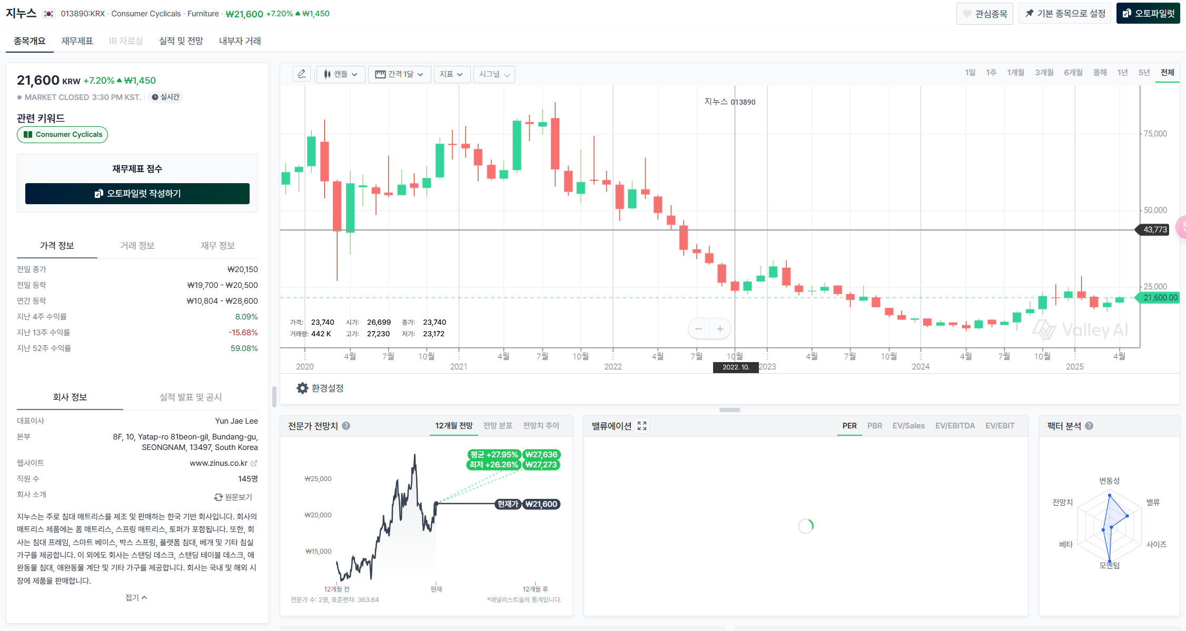The height and width of the screenshot is (631, 1186).
Task: Click the help icon beside 팩터 분석
Action: click(x=1089, y=426)
